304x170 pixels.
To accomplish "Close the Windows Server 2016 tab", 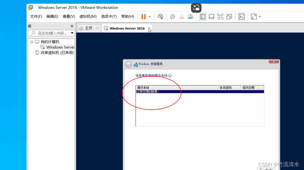I will coord(149,28).
